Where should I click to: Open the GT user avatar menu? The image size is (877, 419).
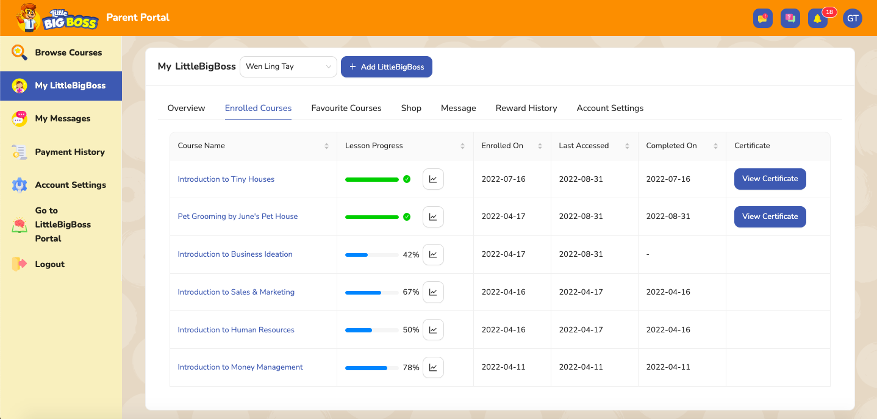click(853, 18)
